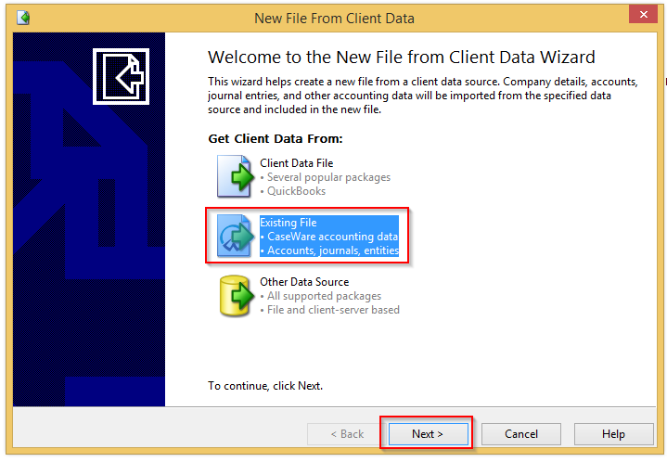Image resolution: width=667 pixels, height=462 pixels.
Task: Click 'CaseWare accounting data' text
Action: [x=332, y=237]
